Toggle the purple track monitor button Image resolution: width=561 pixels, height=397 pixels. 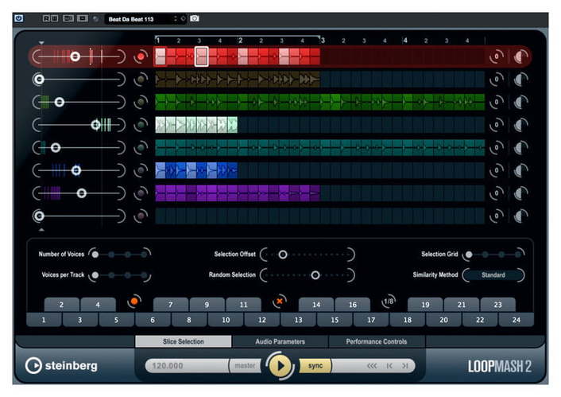(141, 193)
